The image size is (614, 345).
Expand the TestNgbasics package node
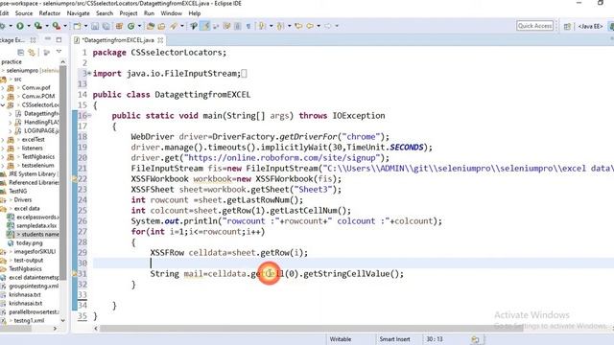3,157
